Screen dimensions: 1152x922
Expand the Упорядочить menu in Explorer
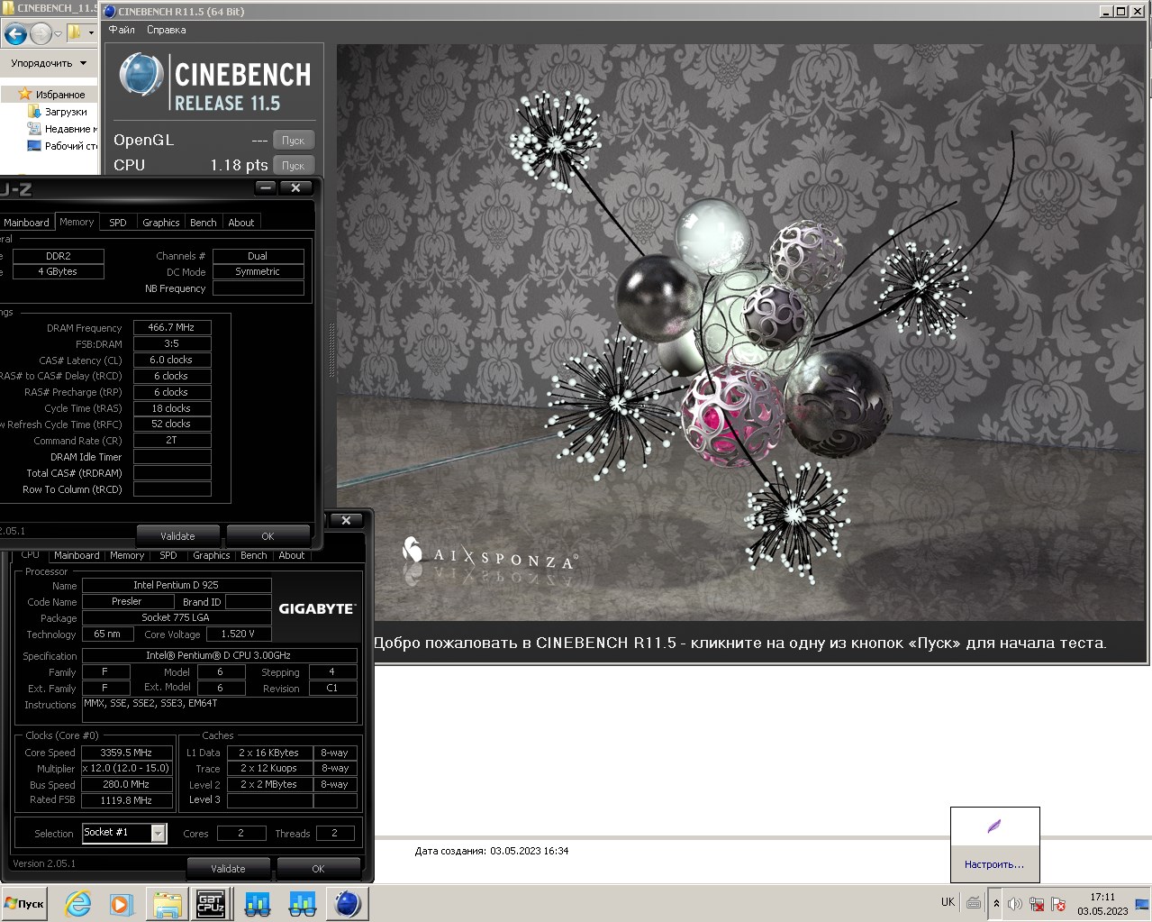click(x=49, y=63)
